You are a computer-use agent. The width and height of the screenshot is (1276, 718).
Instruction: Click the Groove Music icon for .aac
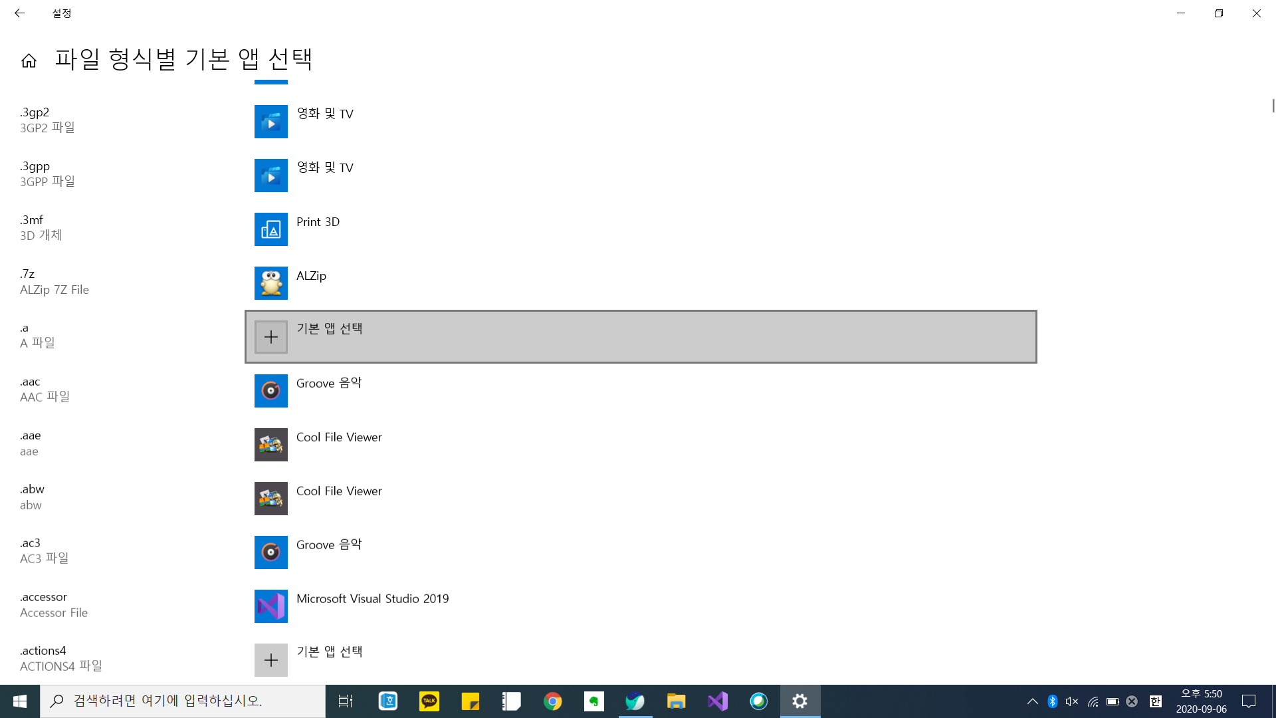pyautogui.click(x=270, y=391)
